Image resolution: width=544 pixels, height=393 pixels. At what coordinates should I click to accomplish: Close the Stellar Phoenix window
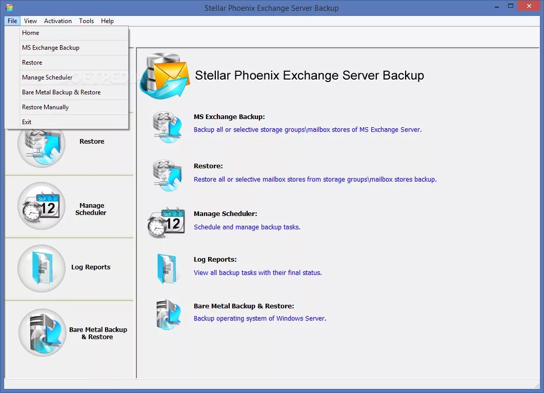(x=529, y=6)
